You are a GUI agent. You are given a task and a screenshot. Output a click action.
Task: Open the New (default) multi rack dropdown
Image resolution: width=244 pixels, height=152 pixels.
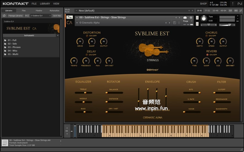pyautogui.click(x=76, y=11)
